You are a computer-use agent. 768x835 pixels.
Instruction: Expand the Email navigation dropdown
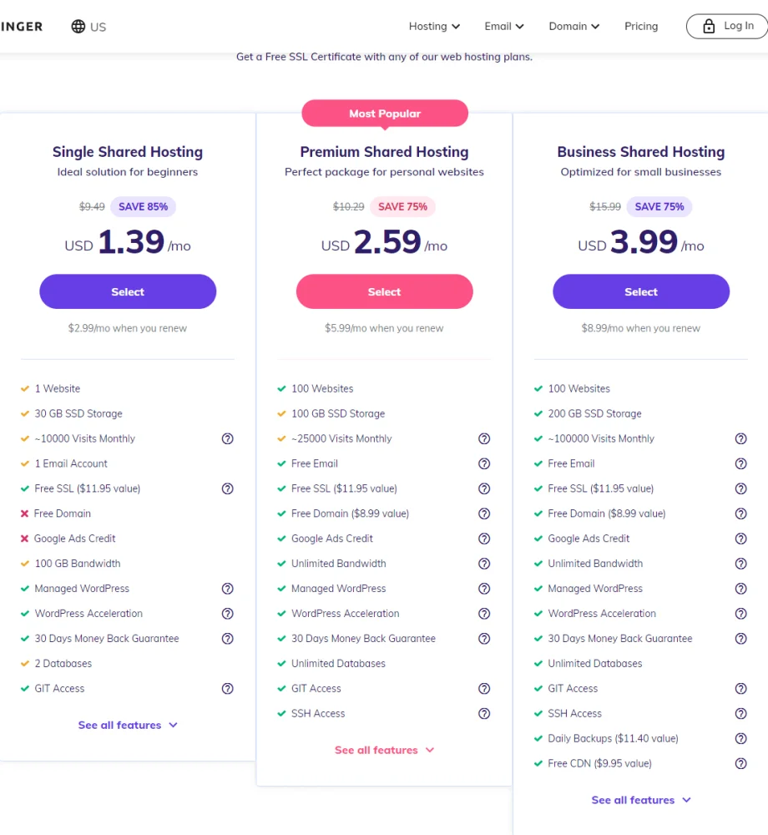[504, 27]
